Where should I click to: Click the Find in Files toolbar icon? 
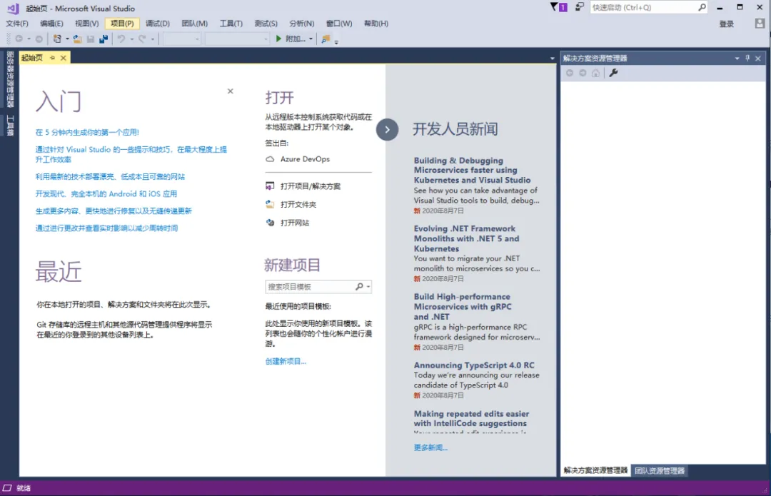pos(325,39)
